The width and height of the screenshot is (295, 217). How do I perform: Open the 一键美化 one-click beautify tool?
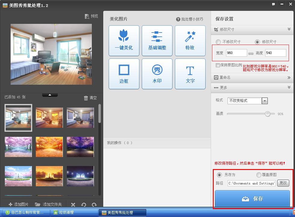click(124, 41)
